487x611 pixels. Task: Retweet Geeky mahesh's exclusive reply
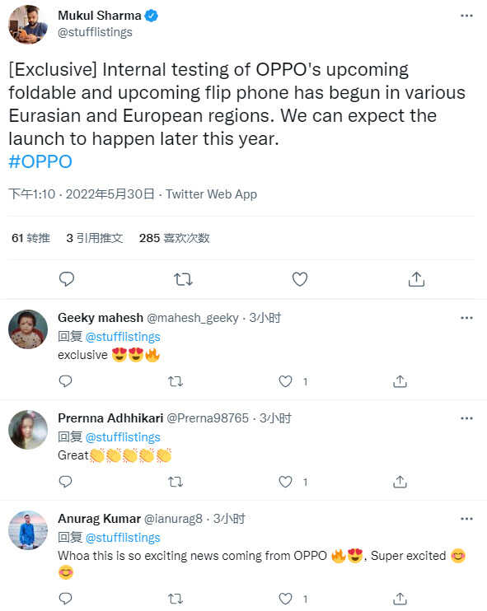[176, 381]
